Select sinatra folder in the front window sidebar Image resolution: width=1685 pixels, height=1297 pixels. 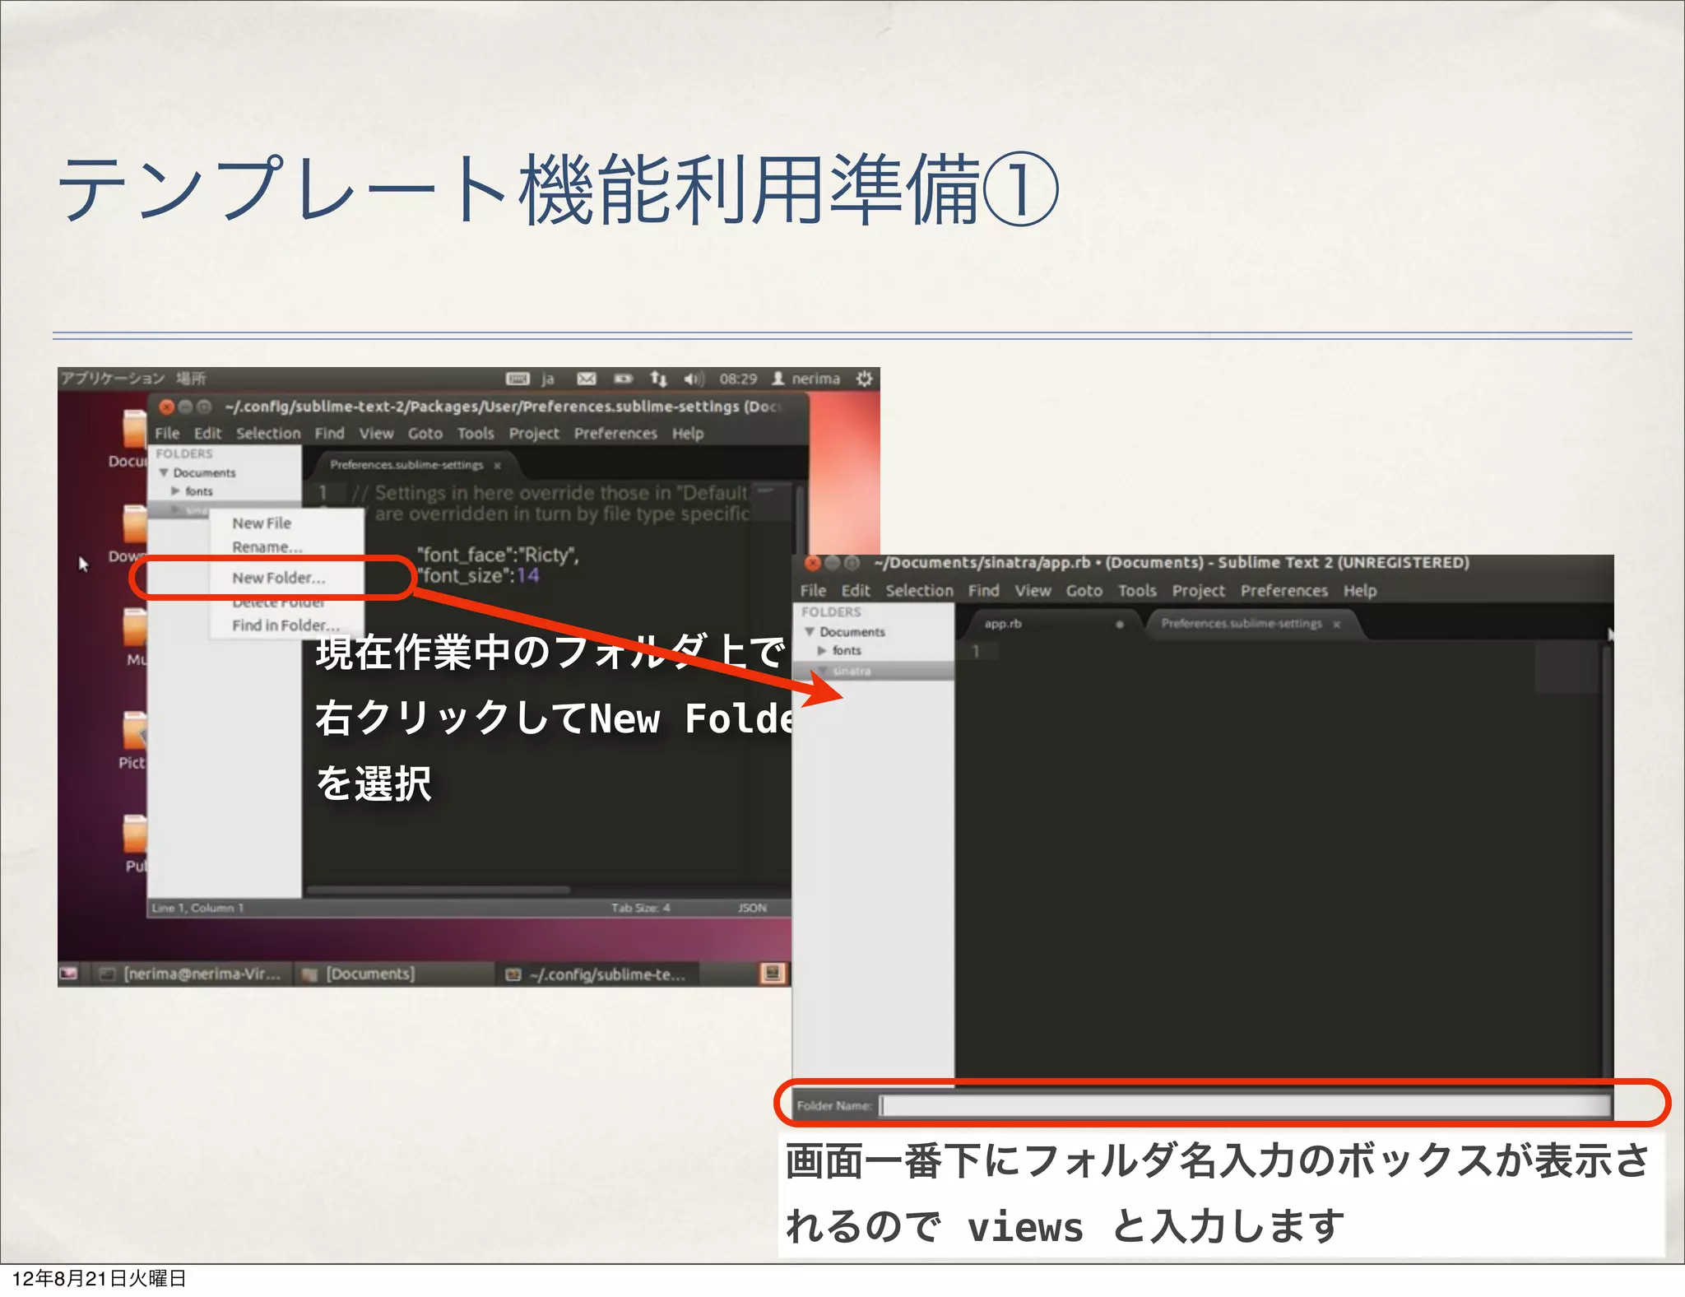point(873,671)
